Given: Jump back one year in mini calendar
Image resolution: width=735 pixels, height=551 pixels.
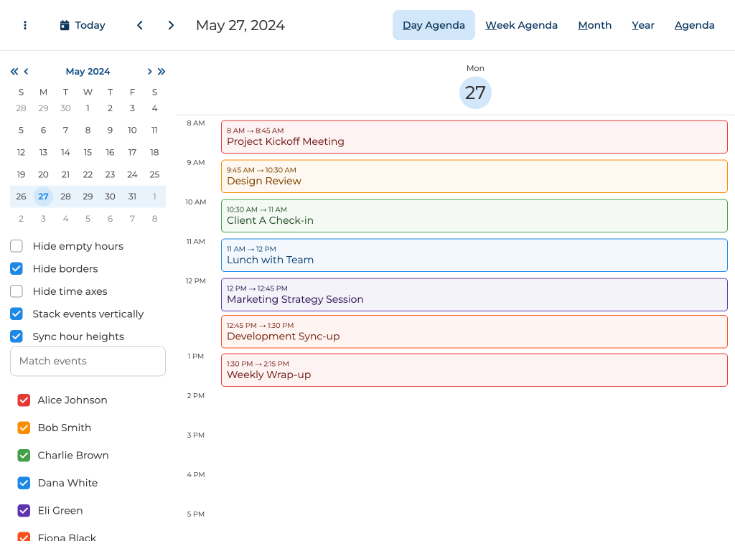Looking at the screenshot, I should 14,71.
